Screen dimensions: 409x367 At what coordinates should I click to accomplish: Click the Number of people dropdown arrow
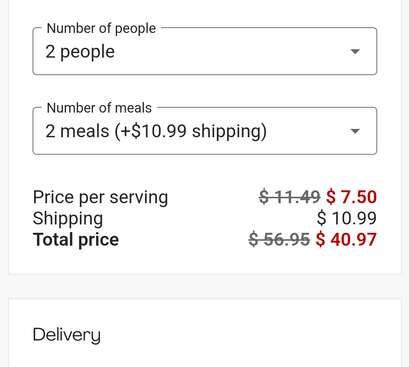point(355,52)
